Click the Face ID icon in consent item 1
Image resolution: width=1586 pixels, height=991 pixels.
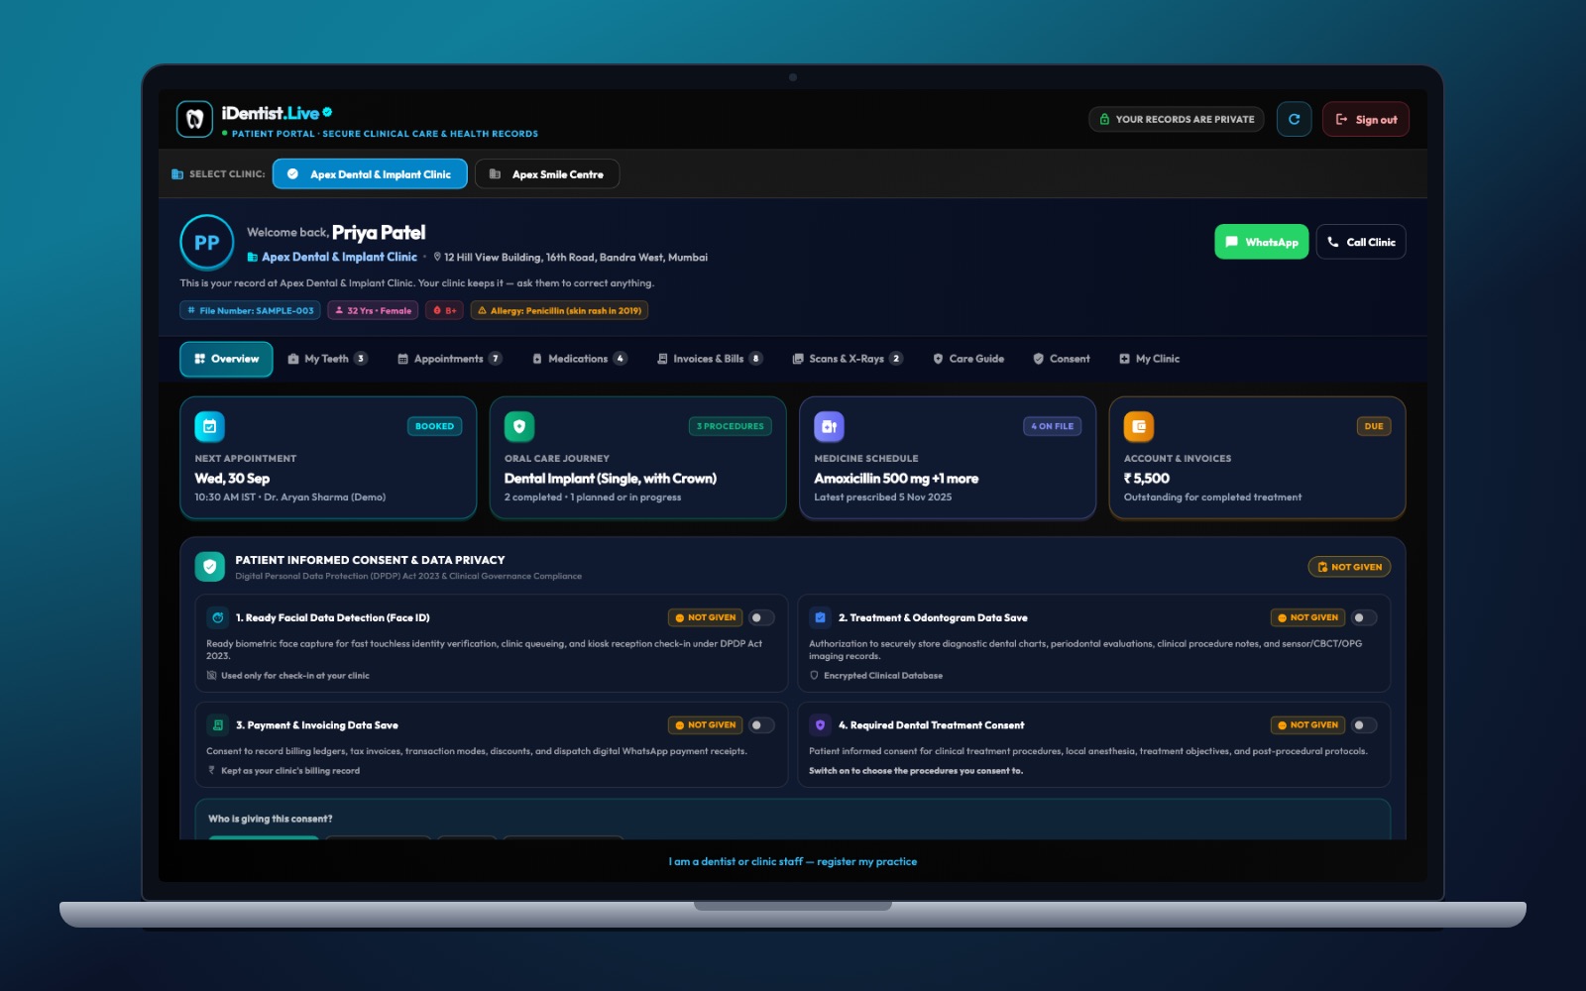(218, 617)
